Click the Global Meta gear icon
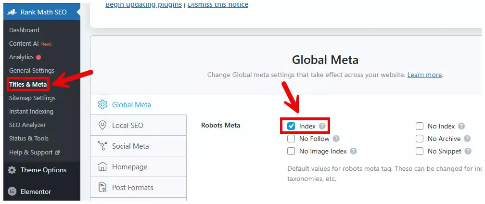 pyautogui.click(x=102, y=104)
